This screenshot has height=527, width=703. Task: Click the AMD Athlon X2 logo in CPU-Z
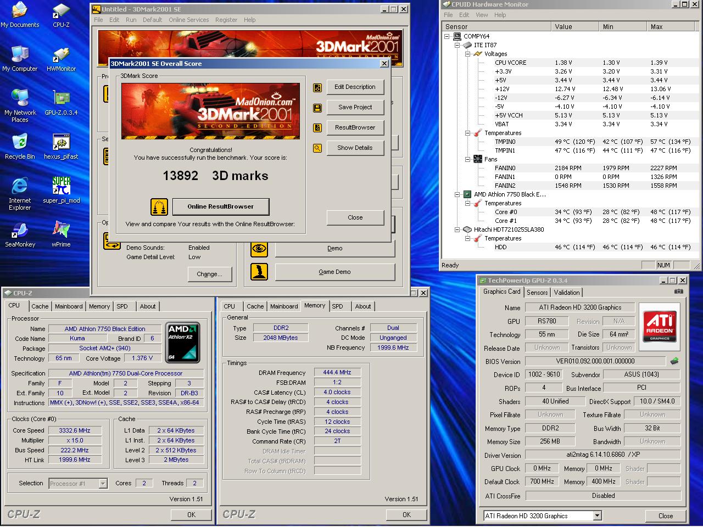(183, 342)
